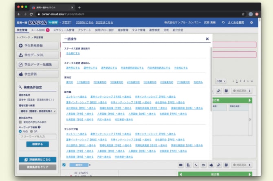Screen dimensions: 273x181
Task: Click the envelope icon in bottom toolbar
Action: [x=181, y=165]
